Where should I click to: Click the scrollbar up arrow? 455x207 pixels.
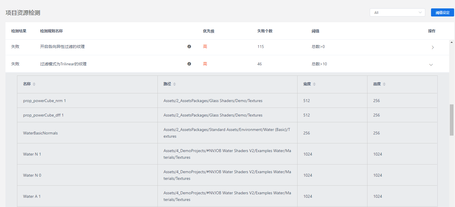pos(452,42)
